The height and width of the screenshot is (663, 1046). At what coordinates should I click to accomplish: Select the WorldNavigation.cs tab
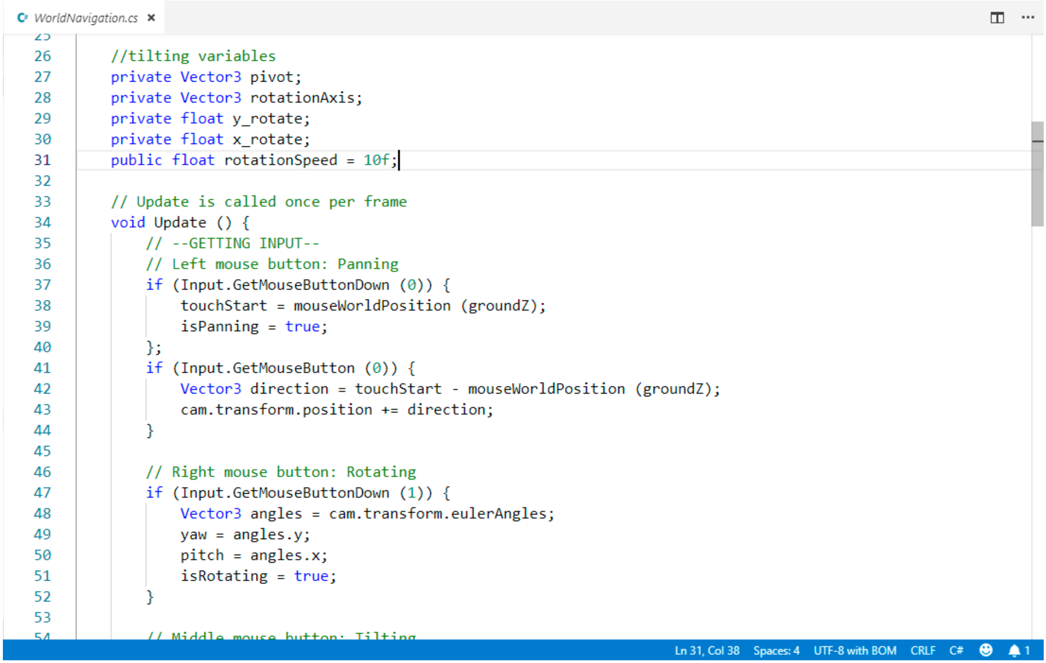pos(86,18)
